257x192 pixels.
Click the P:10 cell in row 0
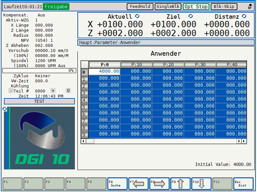coord(136,71)
